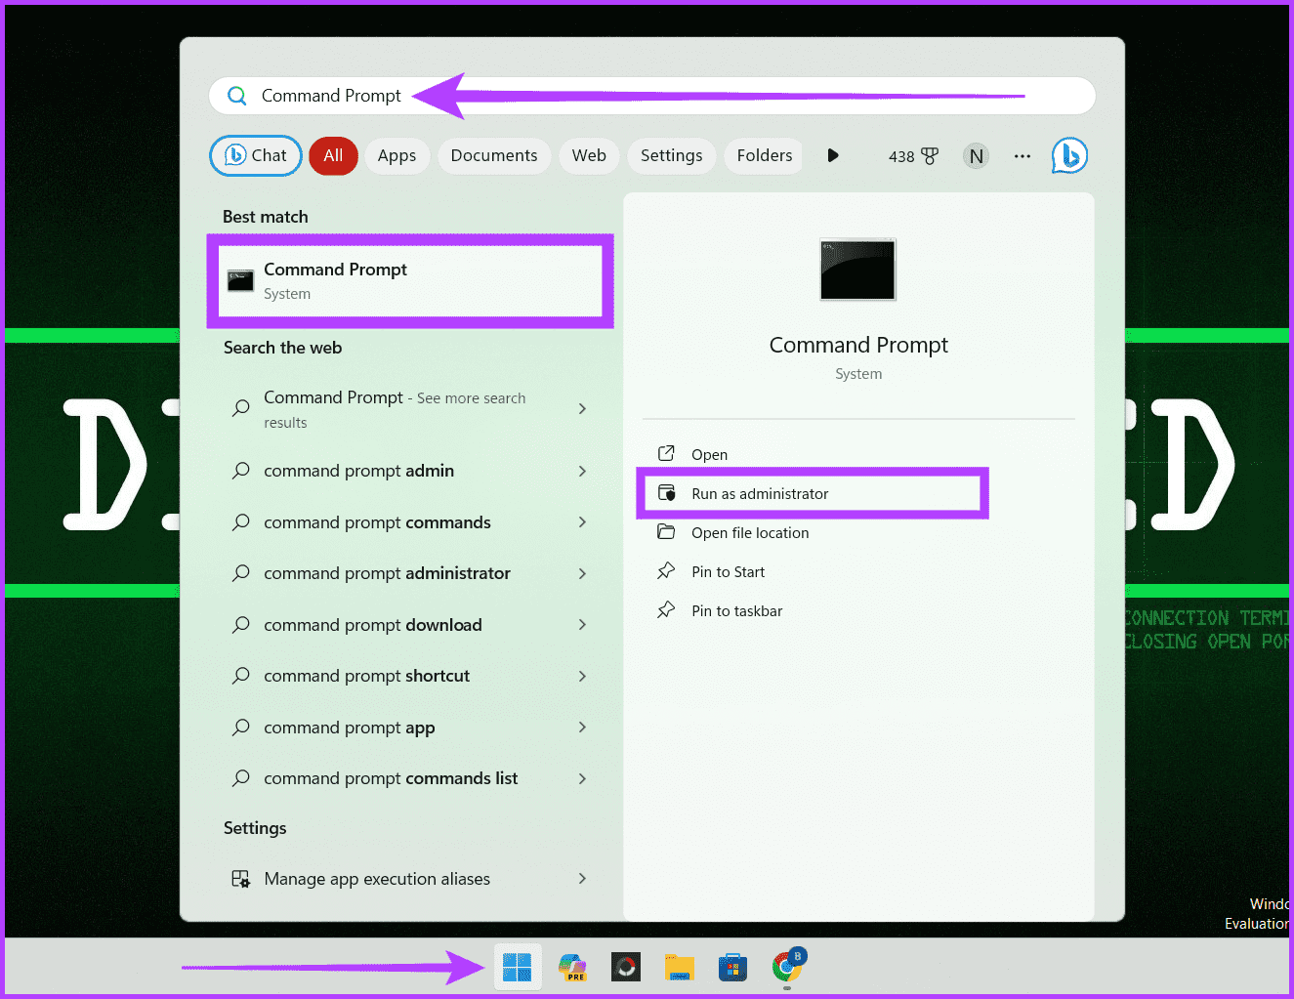Click the Bing icon in search panel

[1069, 155]
